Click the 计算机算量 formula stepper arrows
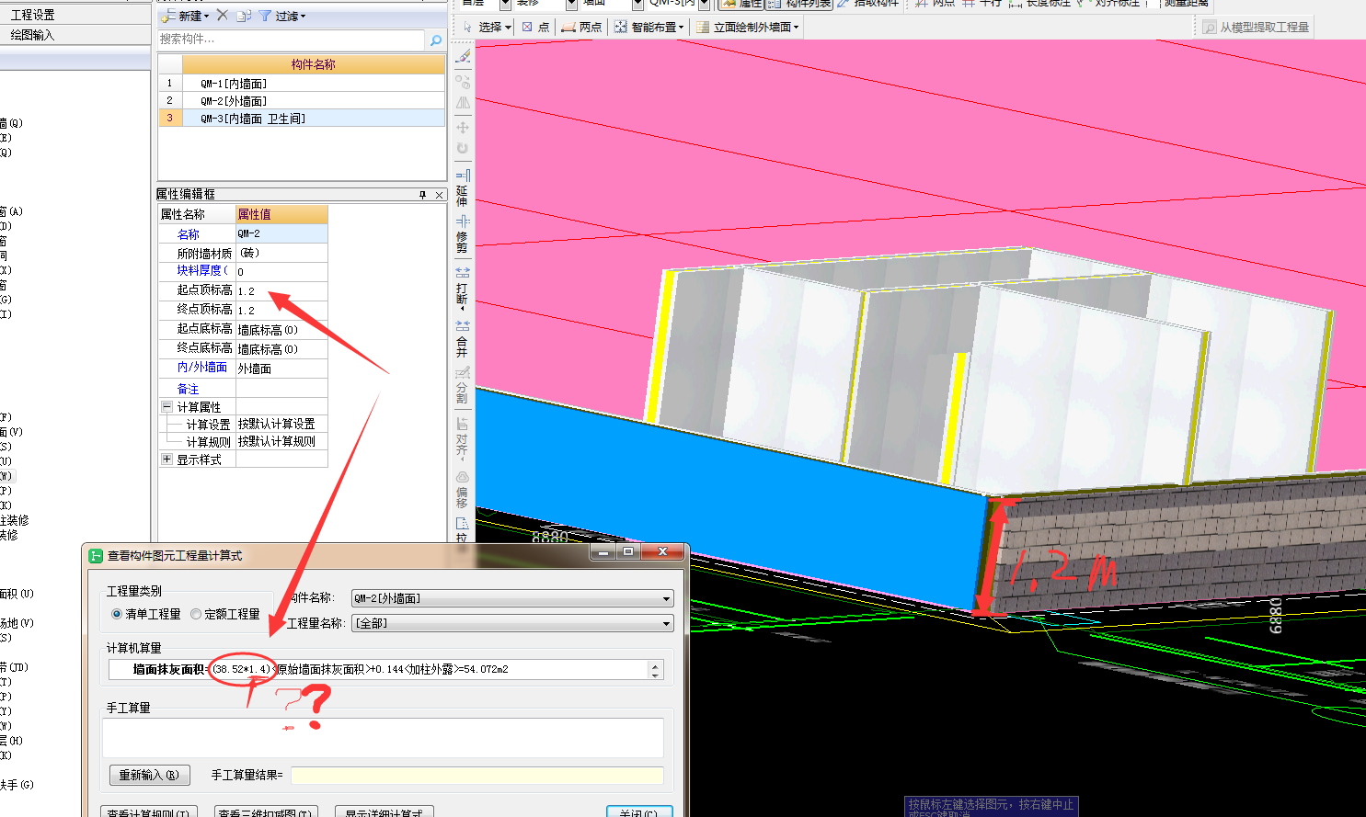This screenshot has height=817, width=1366. [x=655, y=670]
